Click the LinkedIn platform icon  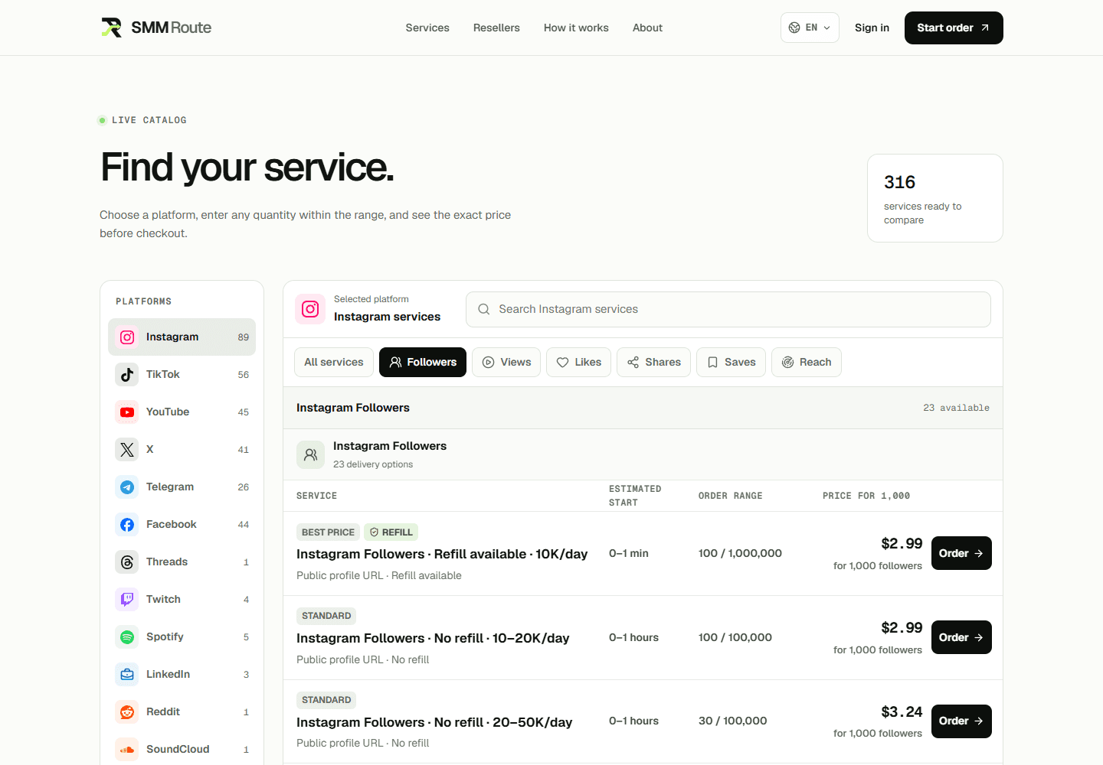[127, 675]
